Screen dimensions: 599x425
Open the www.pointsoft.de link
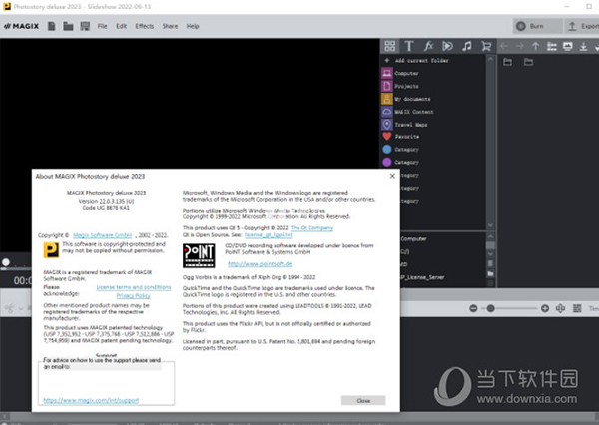[260, 264]
